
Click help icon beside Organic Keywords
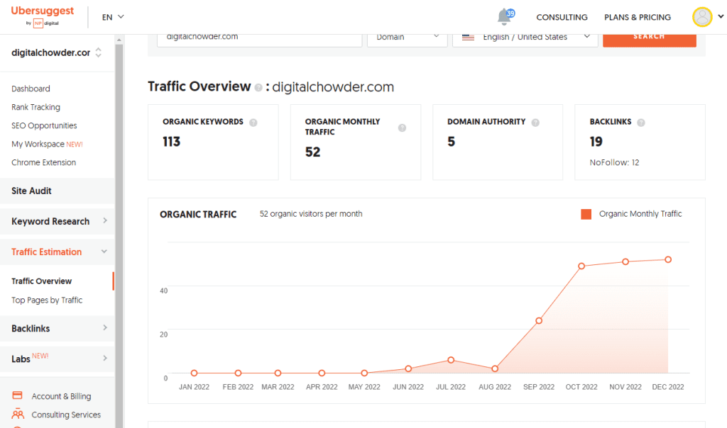tap(253, 123)
